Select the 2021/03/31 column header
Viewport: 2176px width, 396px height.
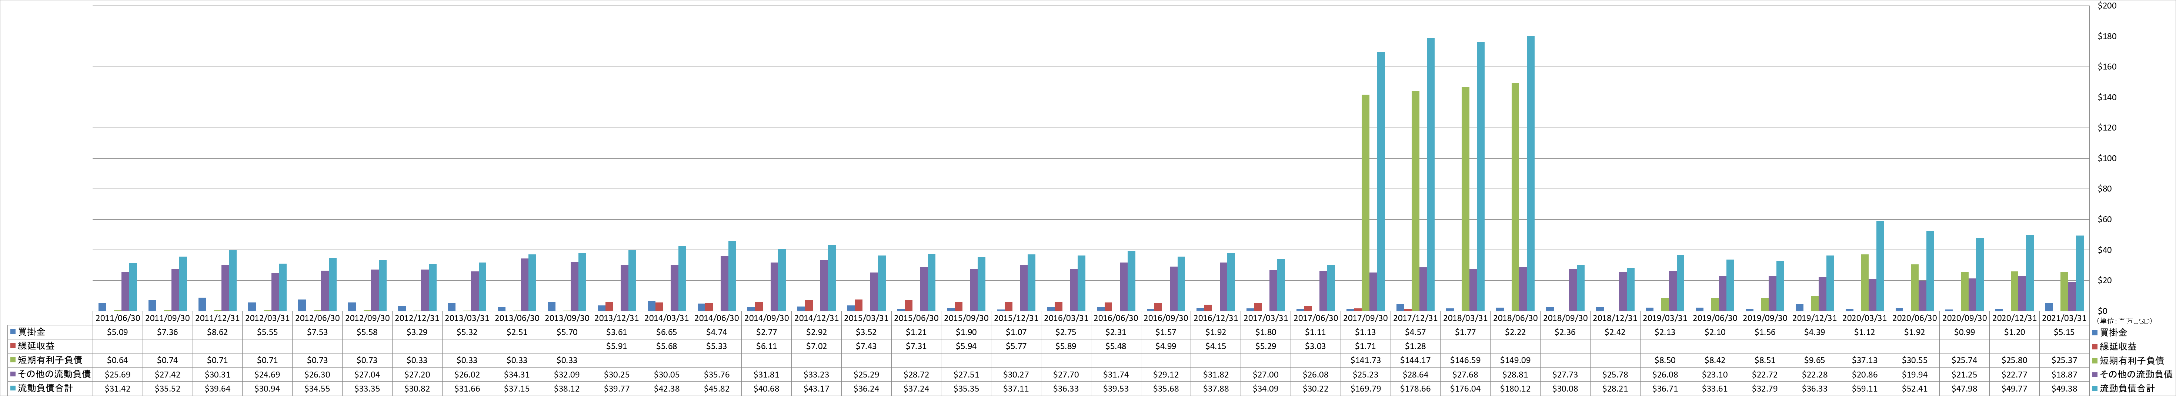pyautogui.click(x=2065, y=318)
